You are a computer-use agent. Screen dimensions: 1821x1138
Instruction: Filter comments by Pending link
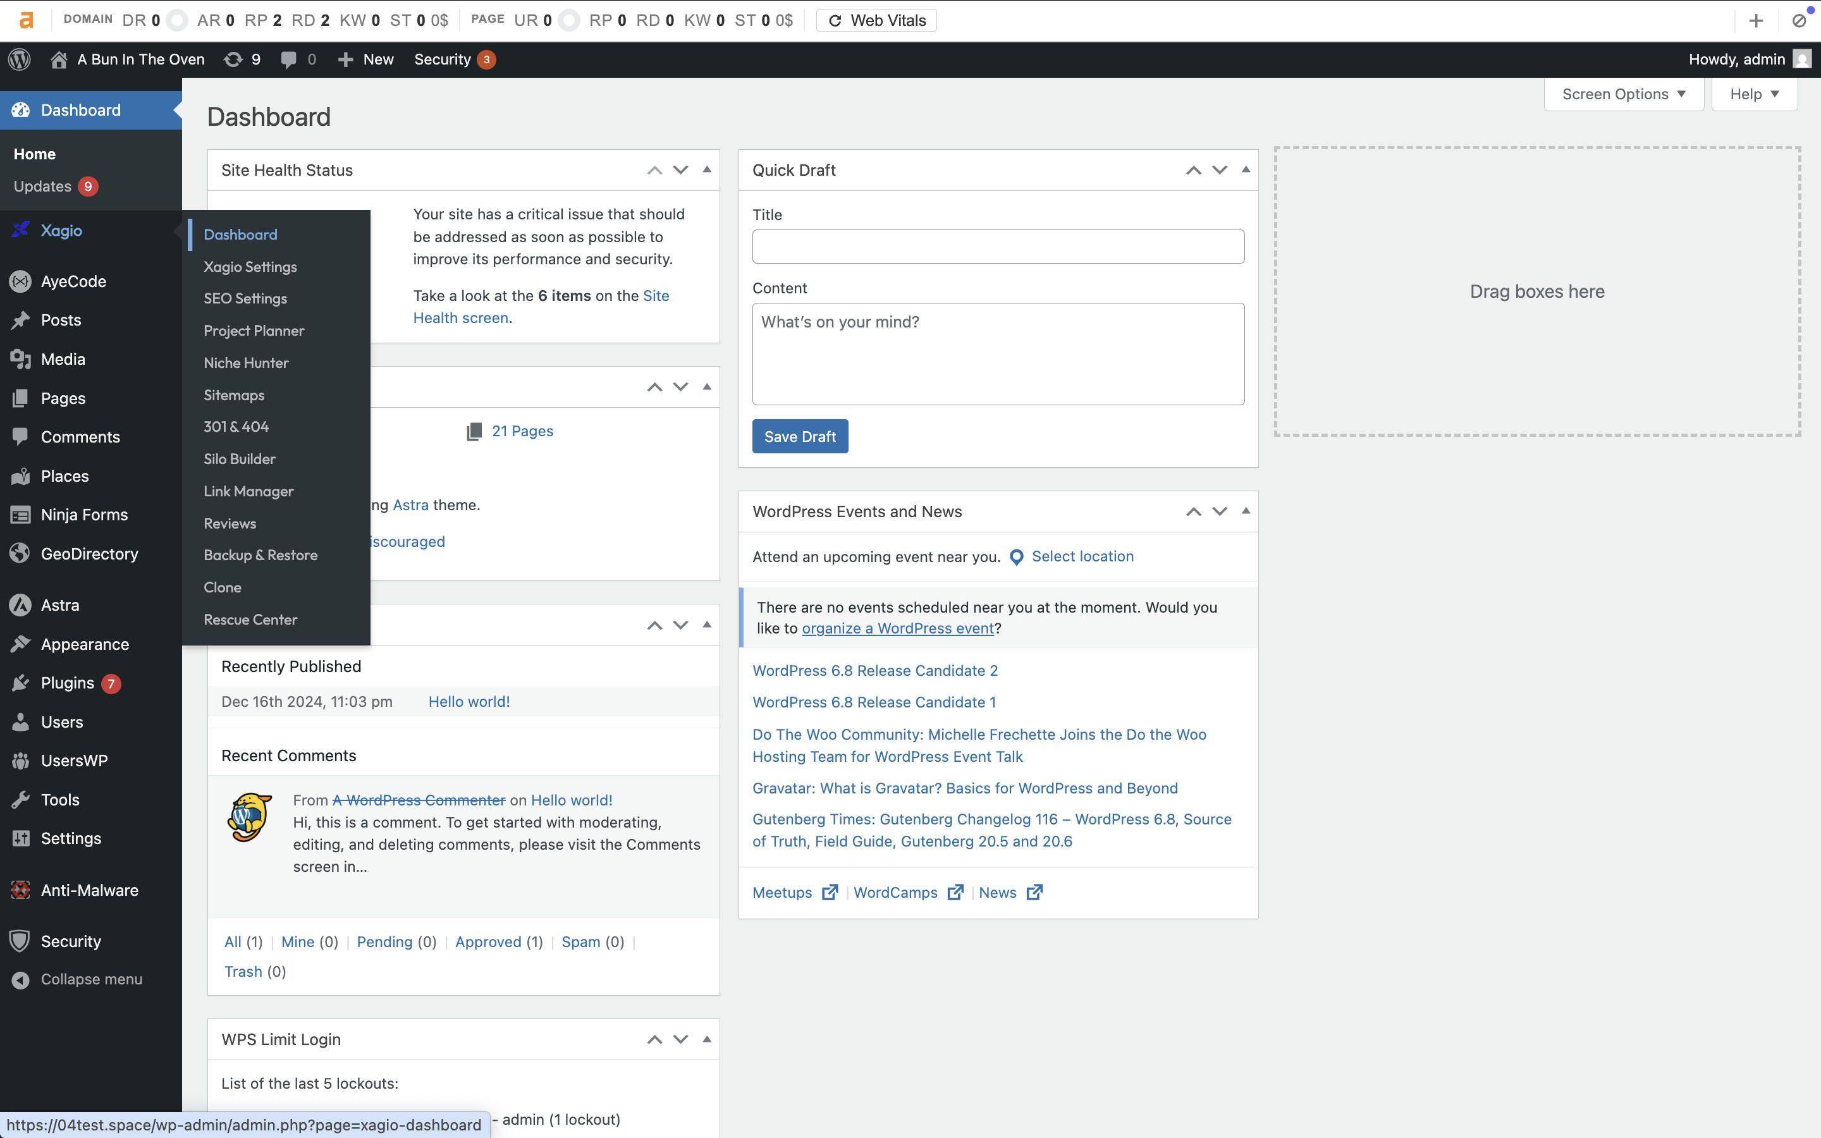(x=384, y=941)
